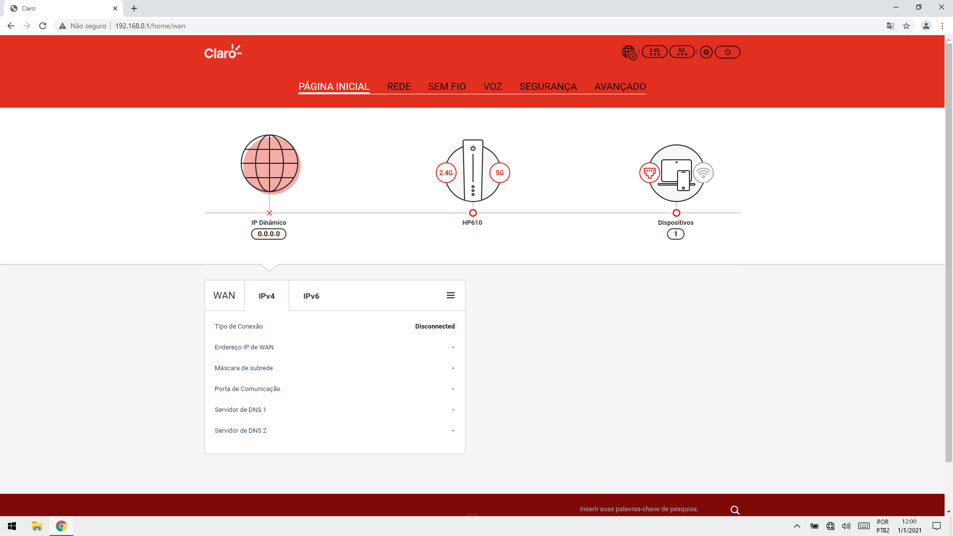The width and height of the screenshot is (953, 536).
Task: Open the volume control in system tray
Action: tap(846, 526)
